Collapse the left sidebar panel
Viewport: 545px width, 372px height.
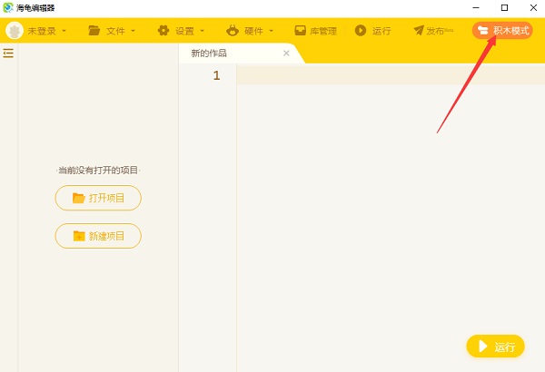pos(8,54)
